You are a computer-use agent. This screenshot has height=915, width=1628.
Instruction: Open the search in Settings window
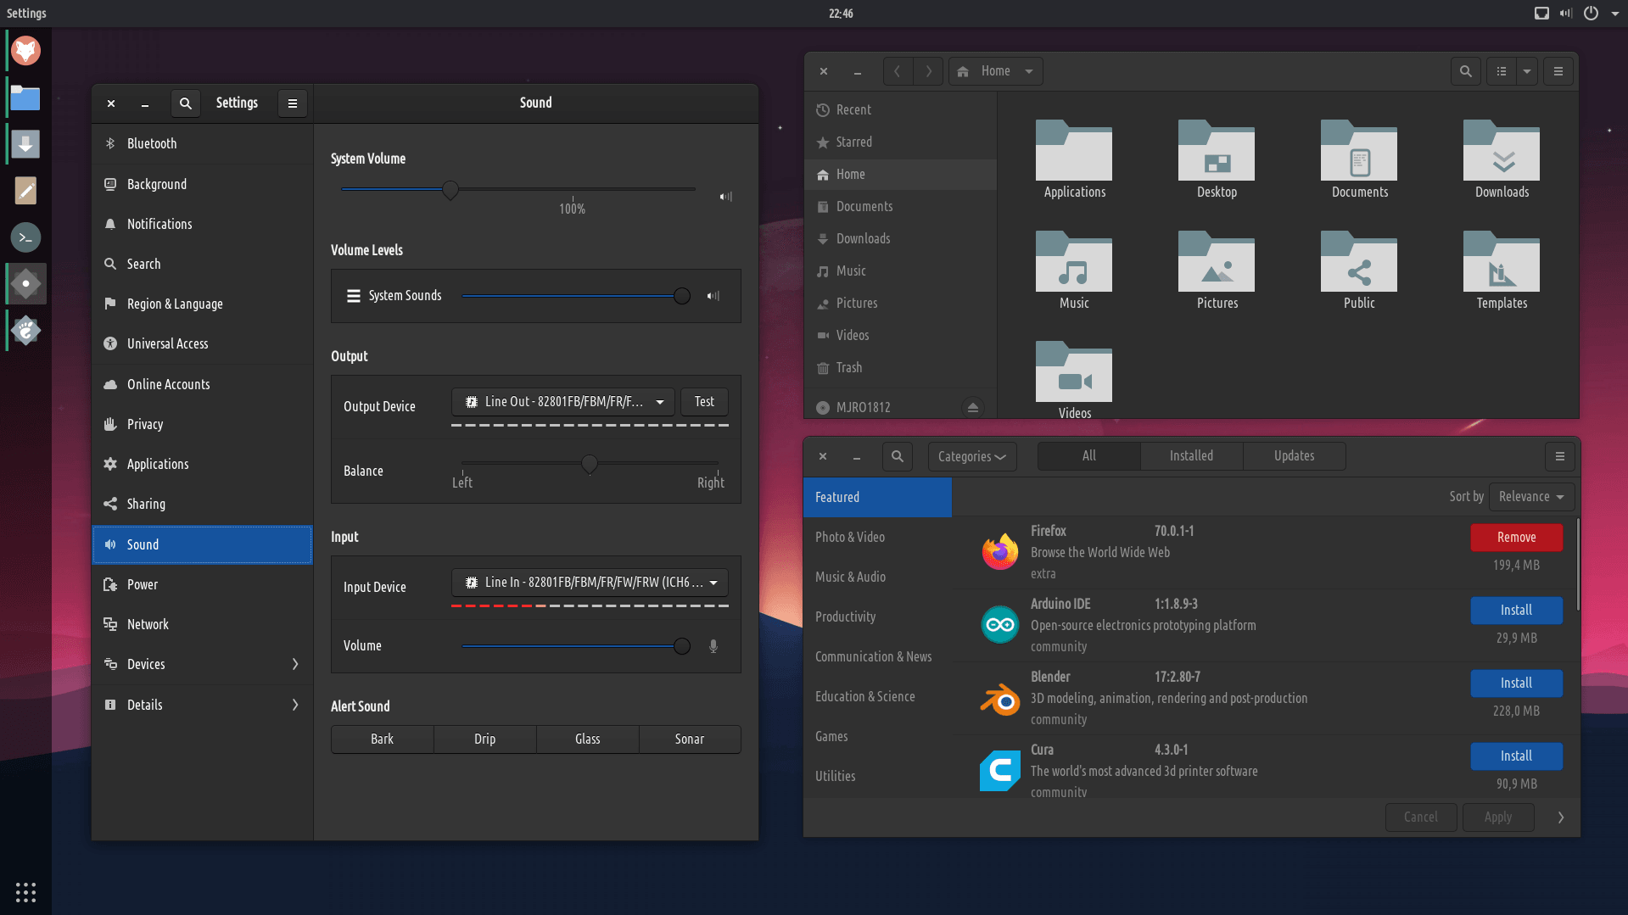point(185,103)
